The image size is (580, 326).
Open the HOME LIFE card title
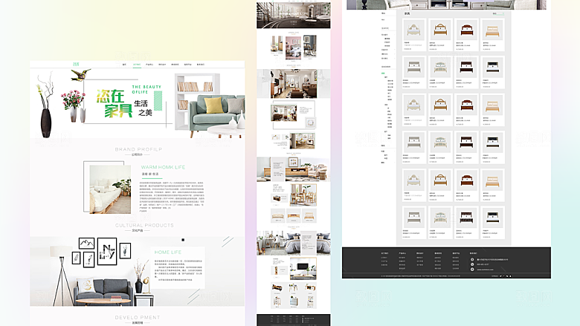click(x=168, y=252)
